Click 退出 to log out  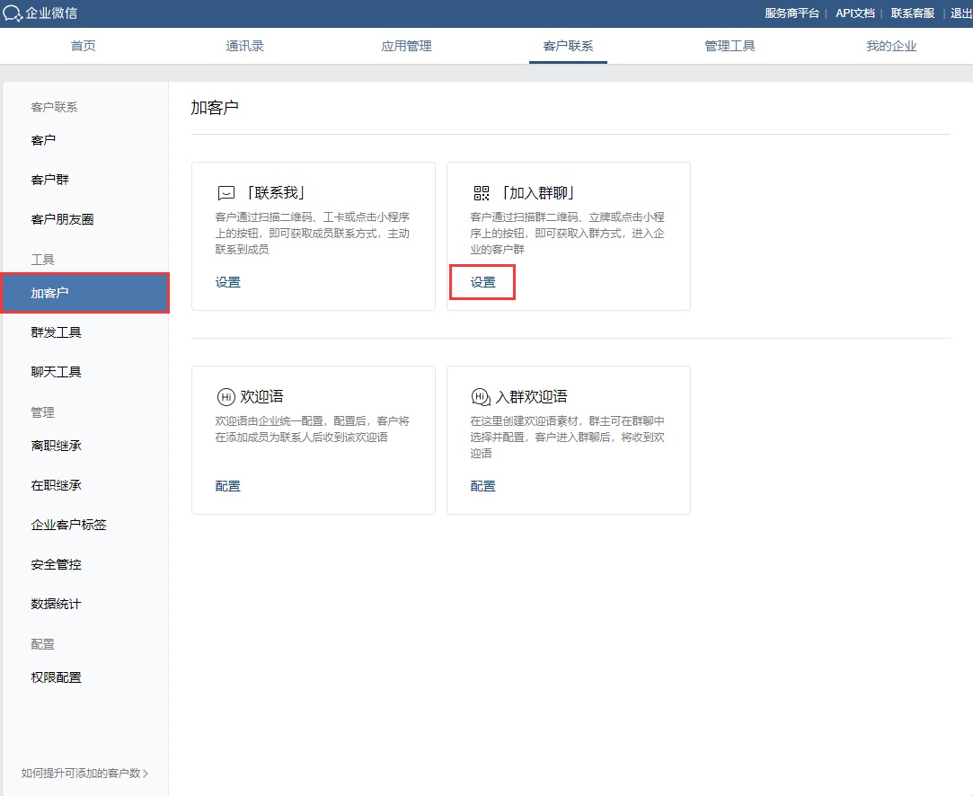tap(960, 13)
